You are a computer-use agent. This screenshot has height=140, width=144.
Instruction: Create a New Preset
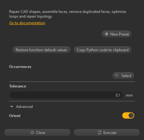click(116, 34)
